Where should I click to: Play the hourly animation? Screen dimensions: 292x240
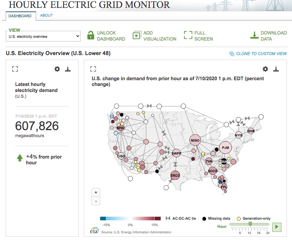(277, 227)
